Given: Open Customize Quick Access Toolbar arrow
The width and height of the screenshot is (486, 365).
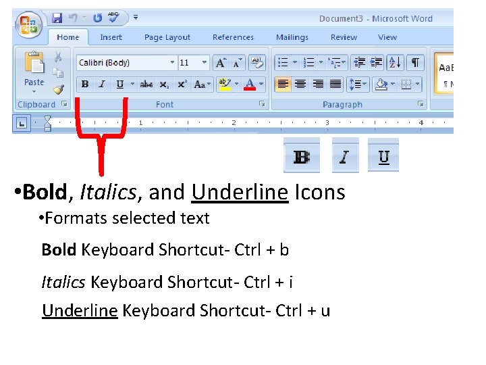Looking at the screenshot, I should (136, 18).
